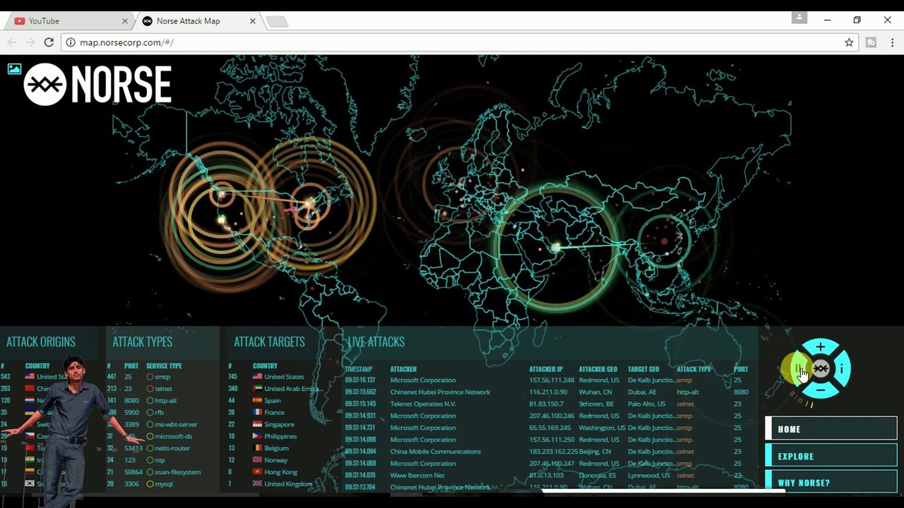This screenshot has height=508, width=904.
Task: Click China flag in Attack Origins
Action: [30, 389]
